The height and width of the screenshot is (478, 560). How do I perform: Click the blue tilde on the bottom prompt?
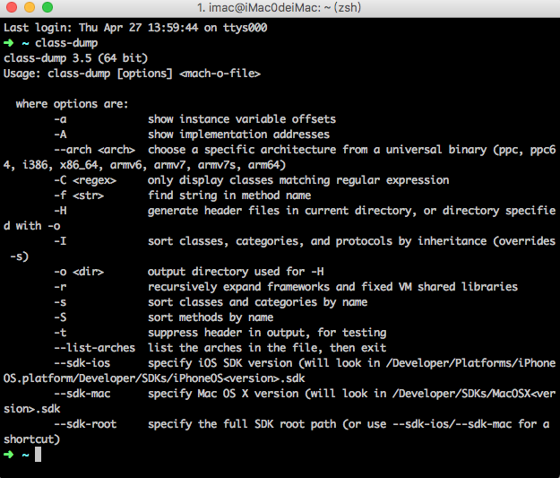tap(25, 455)
